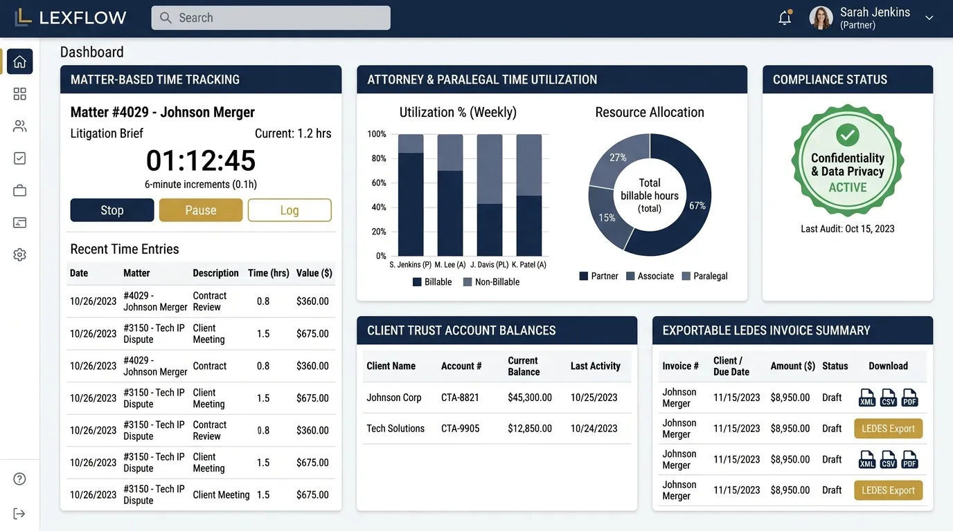Click the logout icon in sidebar

pos(19,513)
